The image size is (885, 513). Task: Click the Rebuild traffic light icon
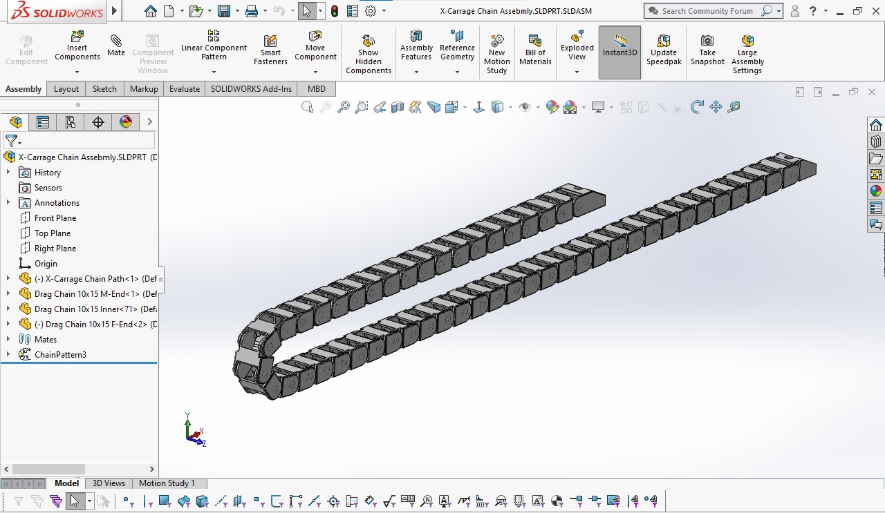click(335, 11)
